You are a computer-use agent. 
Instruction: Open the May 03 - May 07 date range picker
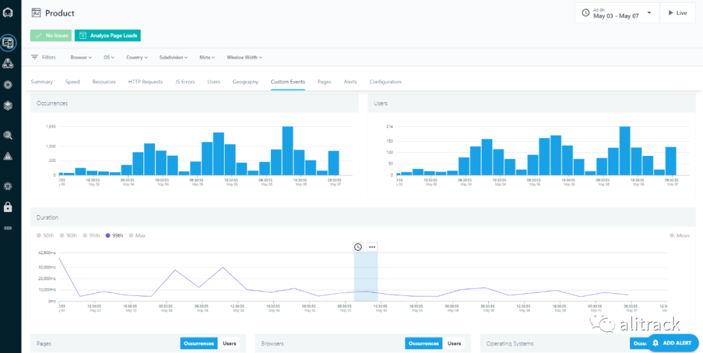click(617, 13)
